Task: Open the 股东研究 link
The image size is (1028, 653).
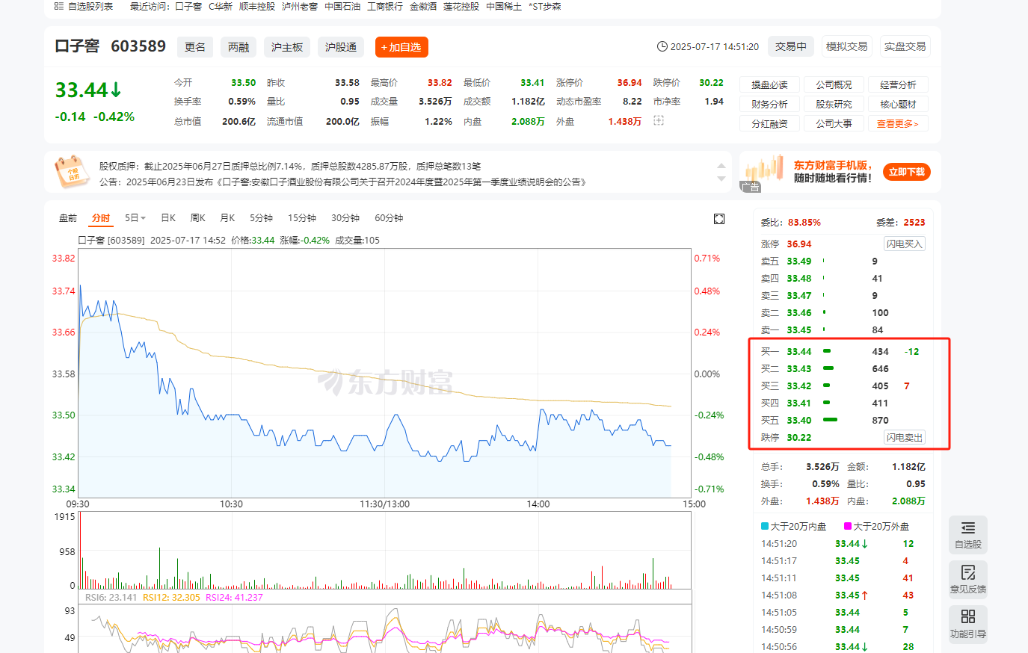Action: point(834,104)
